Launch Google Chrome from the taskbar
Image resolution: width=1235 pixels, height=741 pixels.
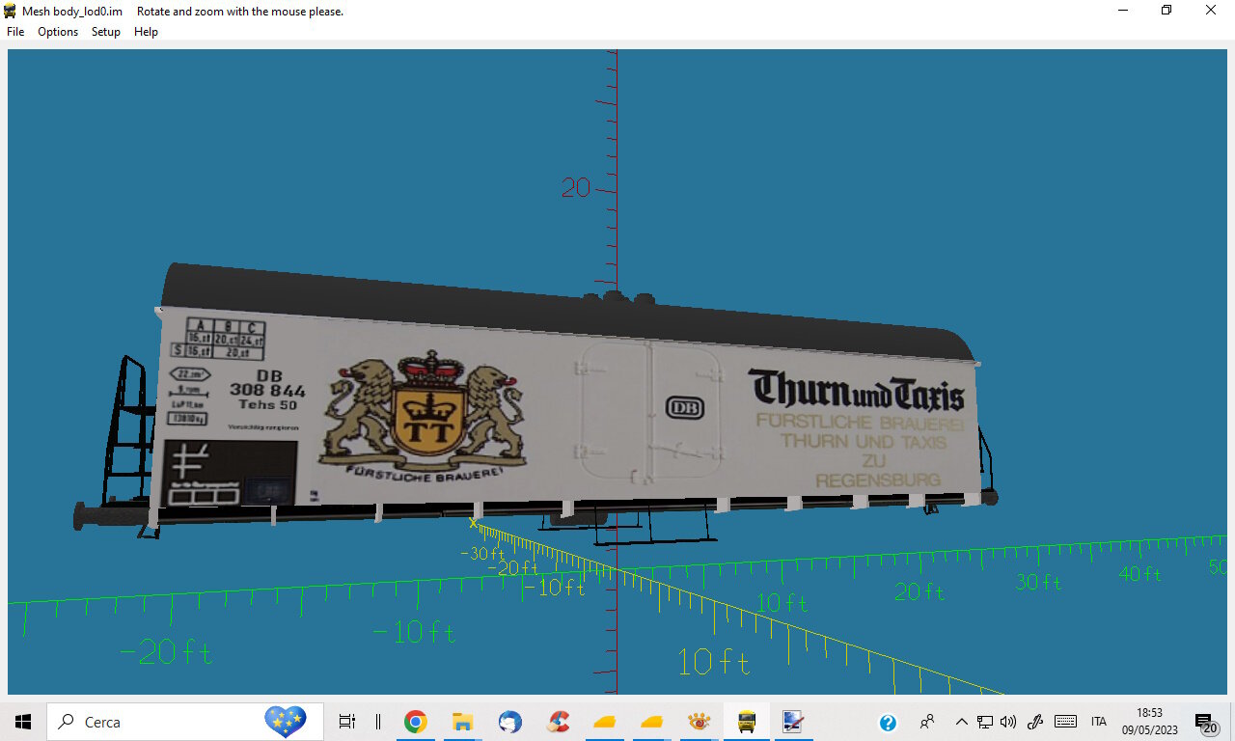[x=416, y=722]
